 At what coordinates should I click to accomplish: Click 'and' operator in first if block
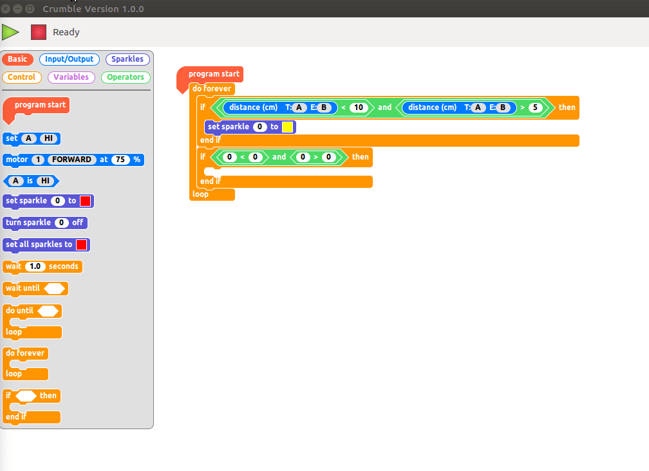[x=384, y=107]
